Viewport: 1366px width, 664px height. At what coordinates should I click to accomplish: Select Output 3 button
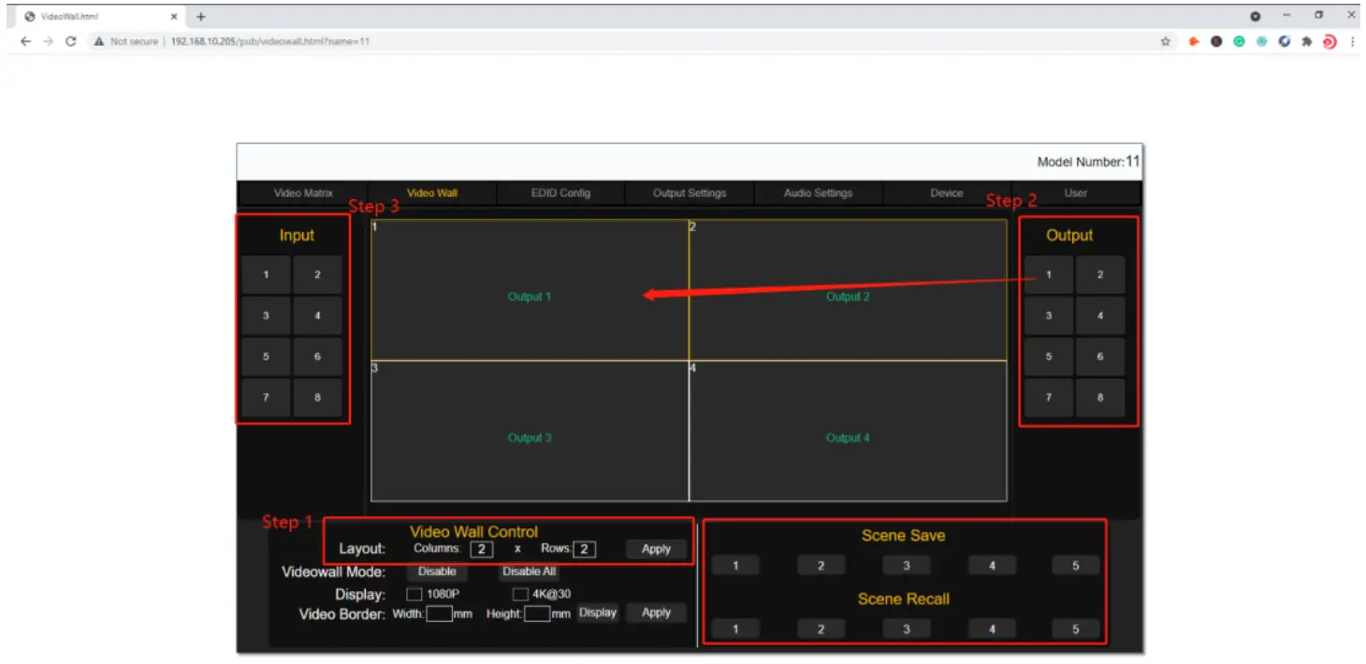click(1049, 316)
